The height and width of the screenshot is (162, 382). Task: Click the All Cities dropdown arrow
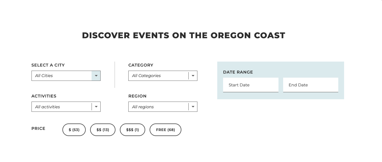point(96,76)
